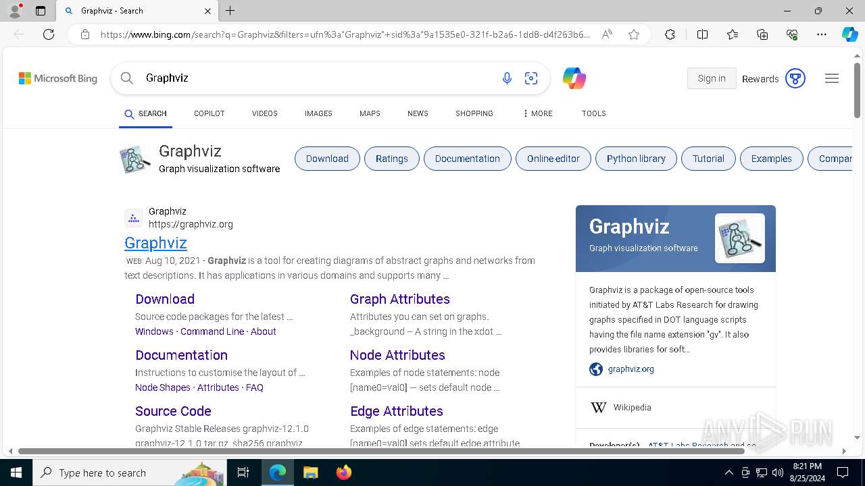Click the Python library chip
865x486 pixels.
[x=636, y=159]
